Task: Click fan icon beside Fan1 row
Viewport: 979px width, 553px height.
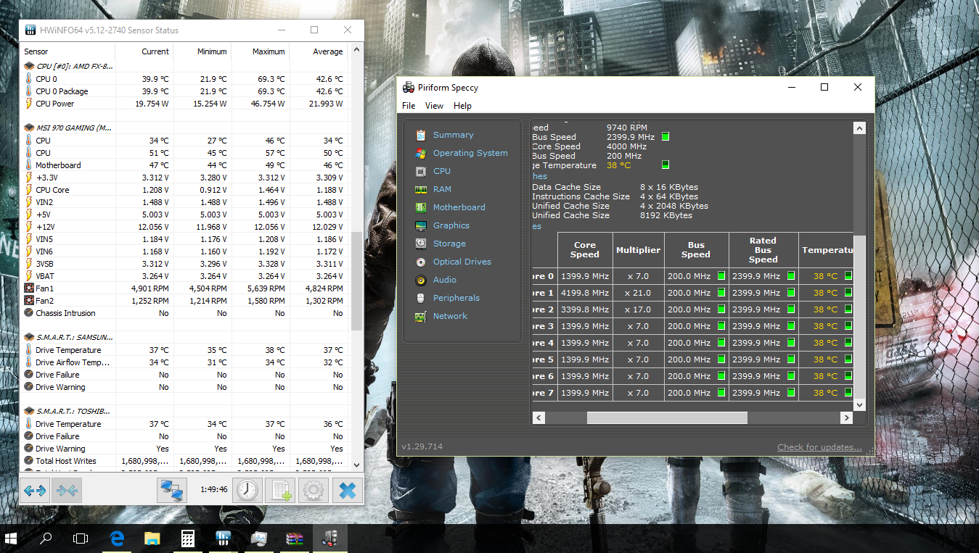Action: [x=29, y=288]
